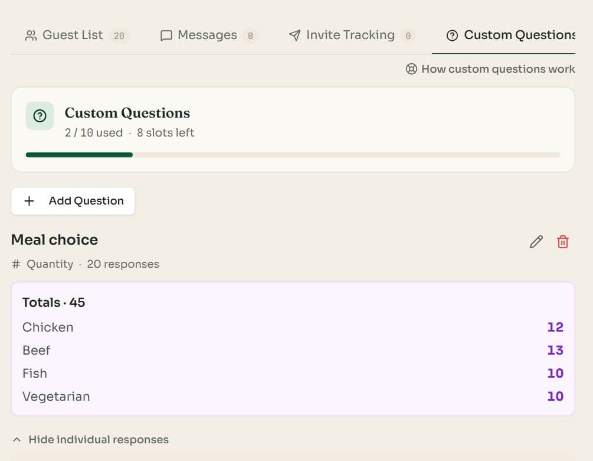The image size is (593, 461).
Task: Click the lifebuoy help icon
Action: [411, 69]
